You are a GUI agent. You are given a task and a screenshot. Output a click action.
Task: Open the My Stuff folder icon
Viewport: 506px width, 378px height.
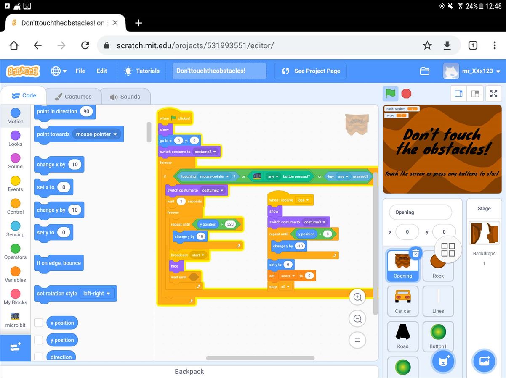point(424,71)
